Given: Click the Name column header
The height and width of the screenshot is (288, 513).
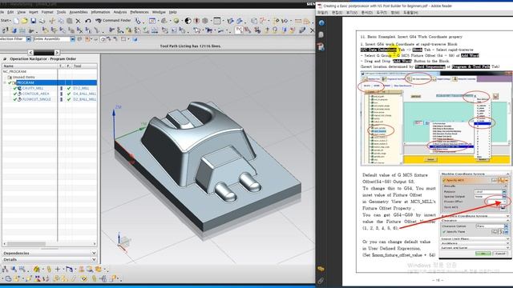Looking at the screenshot, I should tap(30, 66).
